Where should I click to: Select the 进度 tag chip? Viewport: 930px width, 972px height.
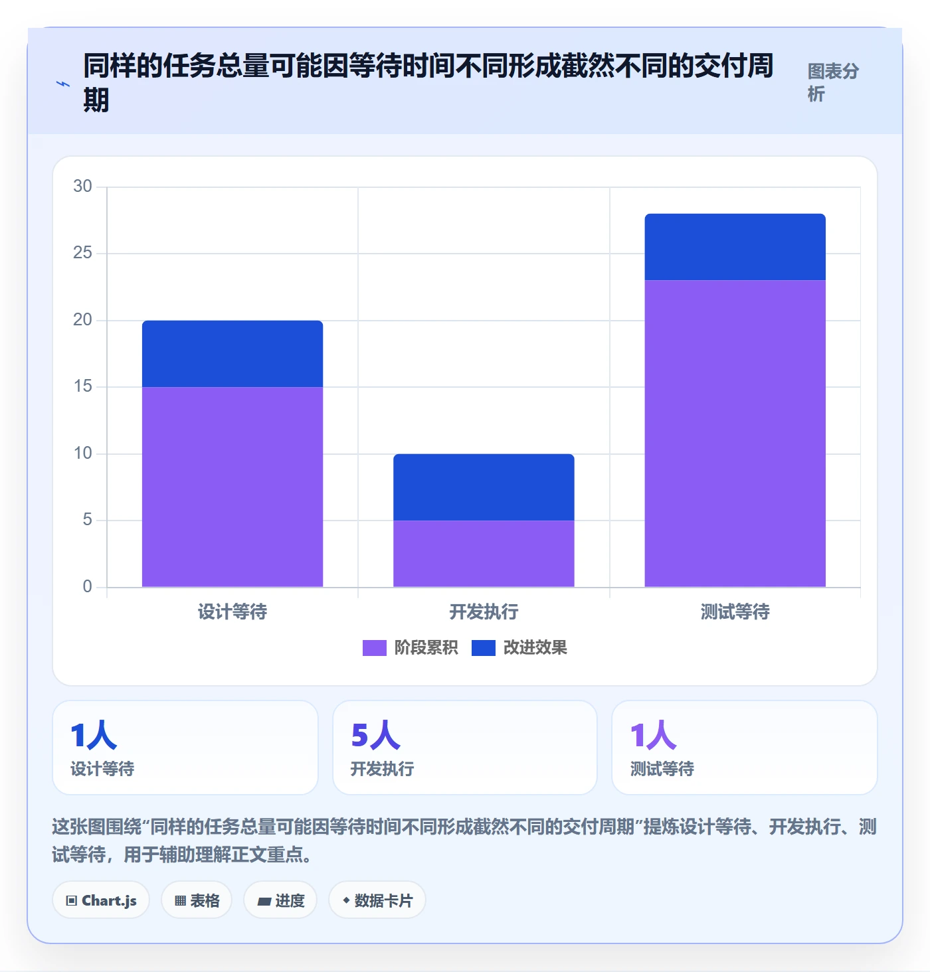coord(280,900)
